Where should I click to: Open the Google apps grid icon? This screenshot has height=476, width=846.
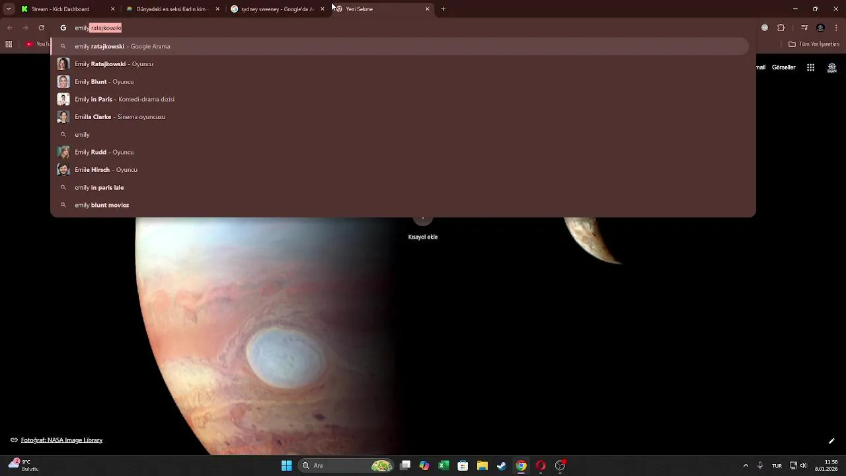coord(810,67)
